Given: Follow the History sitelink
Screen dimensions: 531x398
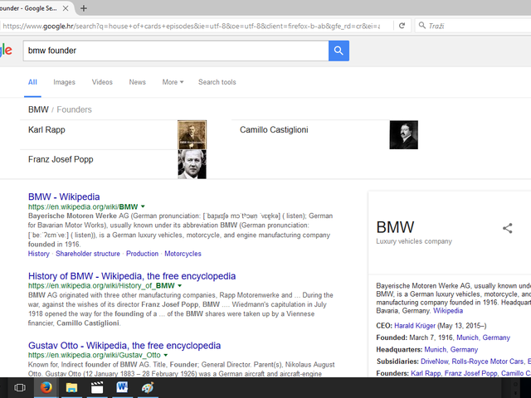Looking at the screenshot, I should point(39,254).
